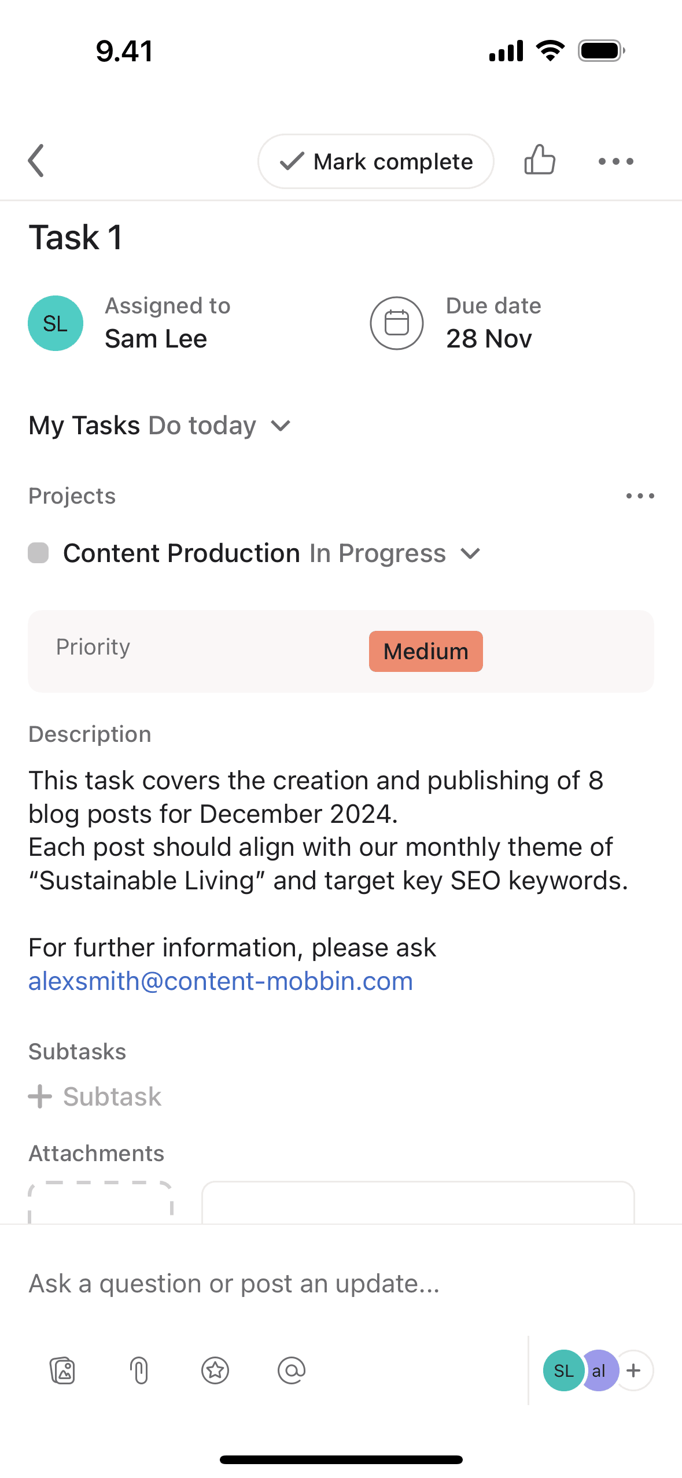Like the task with thumbs up icon
682x1478 pixels.
click(540, 160)
